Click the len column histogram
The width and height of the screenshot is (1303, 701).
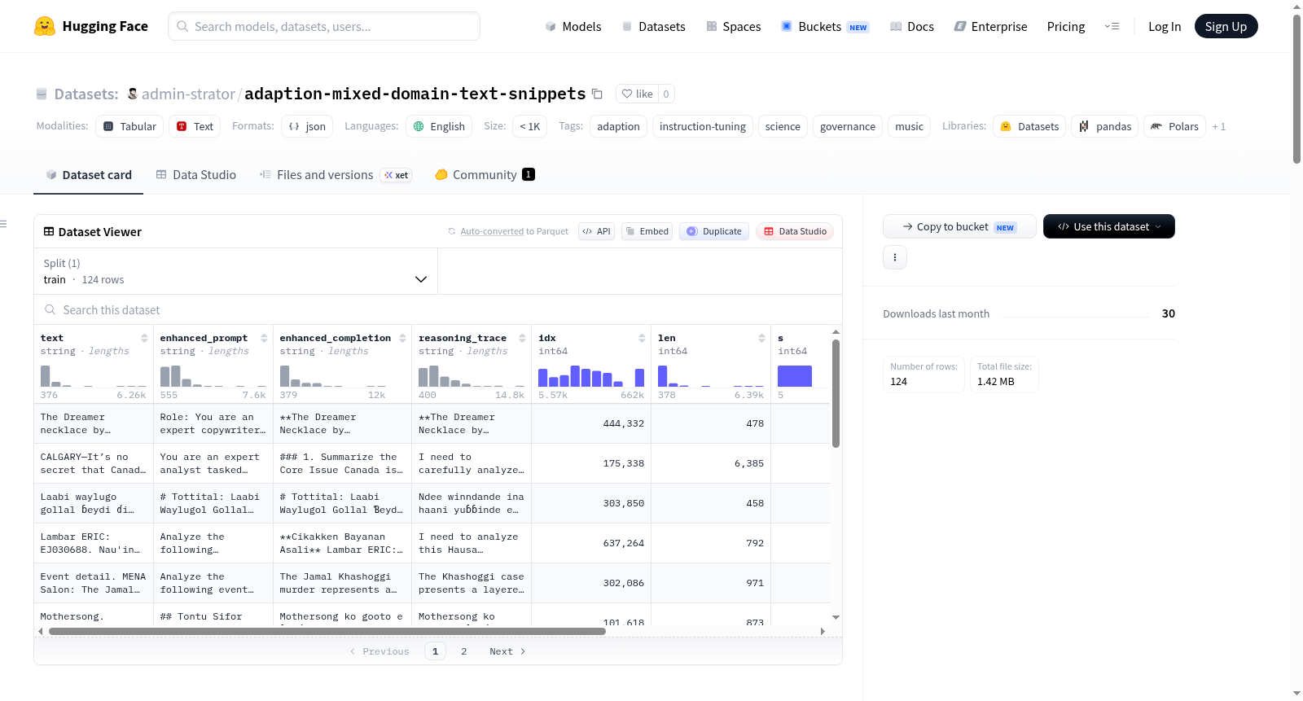coord(711,376)
